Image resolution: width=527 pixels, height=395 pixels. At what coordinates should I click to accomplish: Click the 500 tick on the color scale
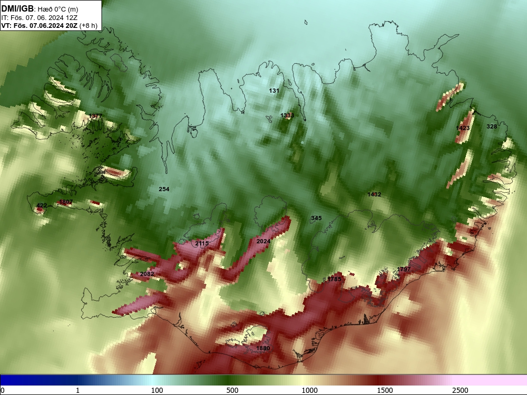pos(232,390)
